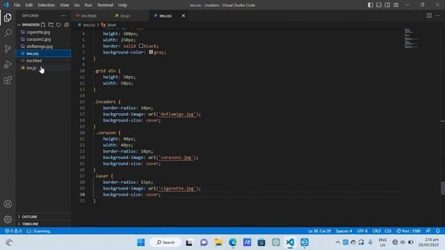Open the Accounts menu icon
The image size is (445, 250).
click(8, 203)
